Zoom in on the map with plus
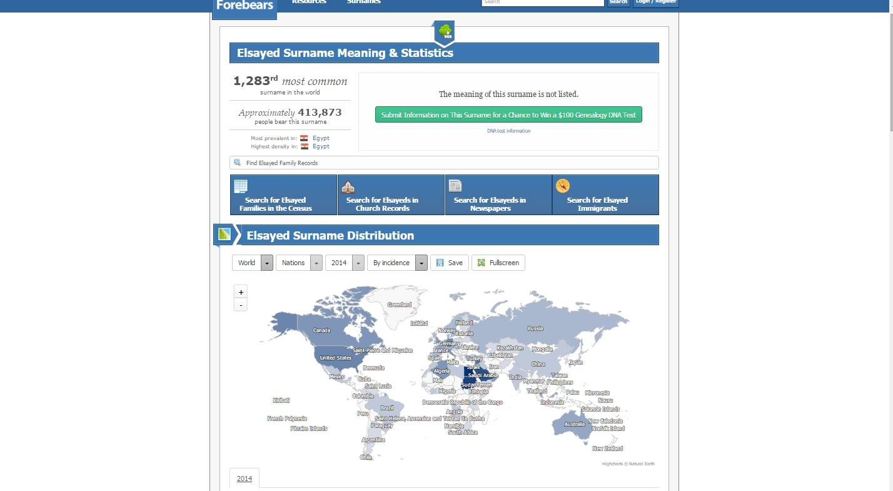The width and height of the screenshot is (893, 491). [x=241, y=291]
